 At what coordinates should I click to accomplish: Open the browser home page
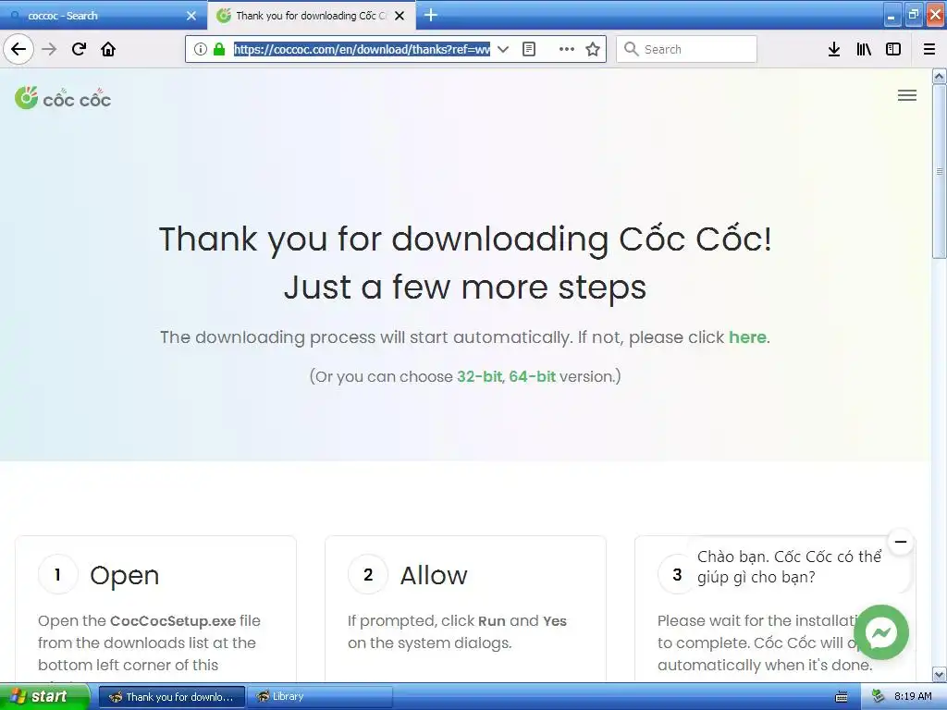(x=108, y=49)
